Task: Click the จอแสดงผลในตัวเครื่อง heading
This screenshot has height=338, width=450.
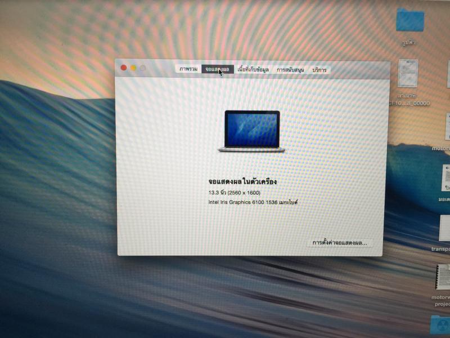Action: coord(242,182)
